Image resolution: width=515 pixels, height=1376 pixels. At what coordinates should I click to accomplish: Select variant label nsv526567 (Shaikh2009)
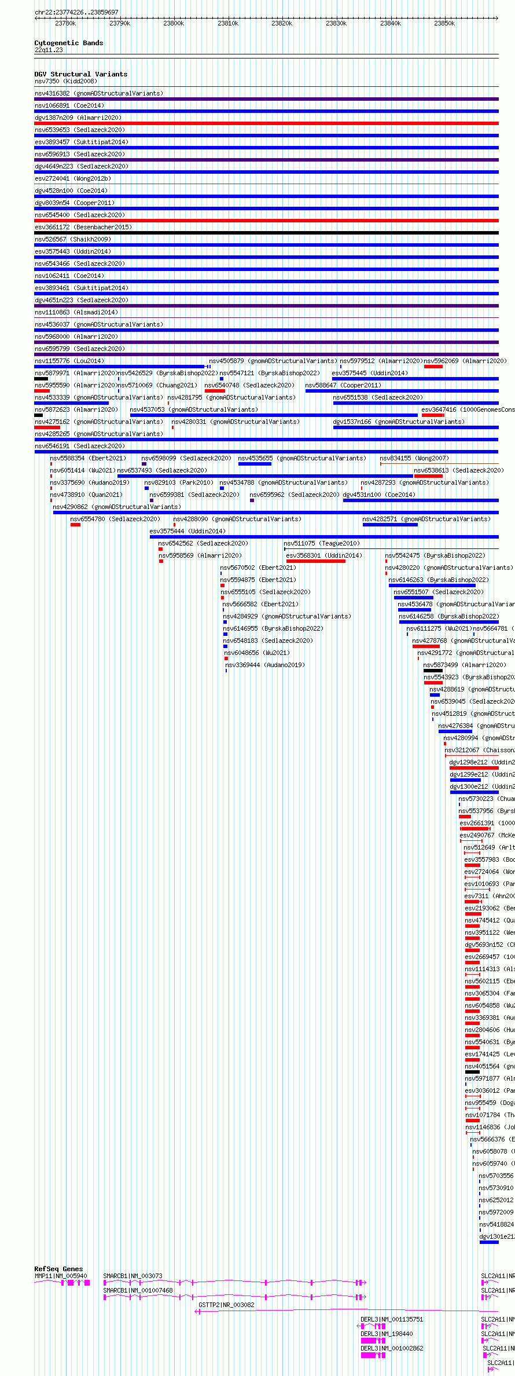click(x=73, y=239)
